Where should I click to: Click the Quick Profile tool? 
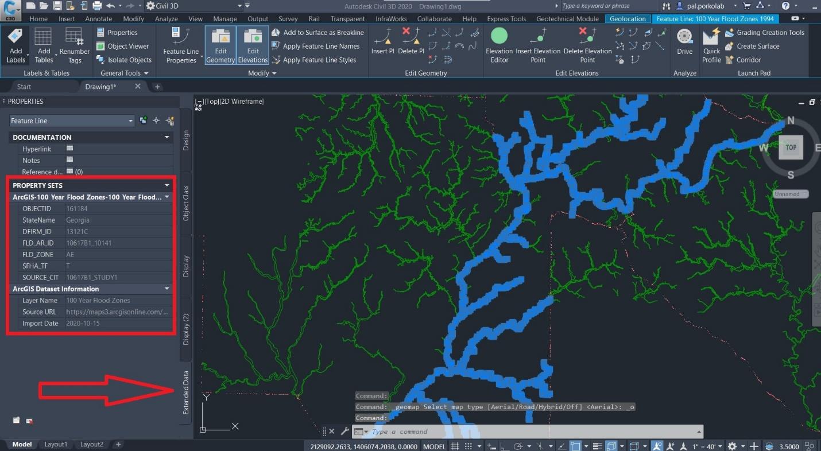(711, 45)
